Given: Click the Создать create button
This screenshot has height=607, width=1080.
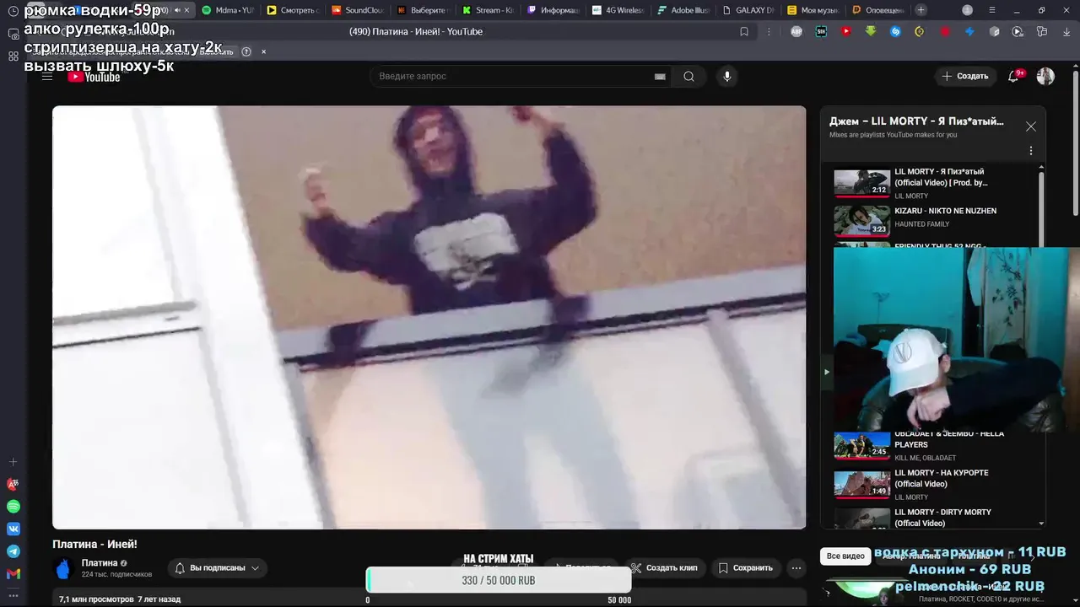Looking at the screenshot, I should coord(965,76).
